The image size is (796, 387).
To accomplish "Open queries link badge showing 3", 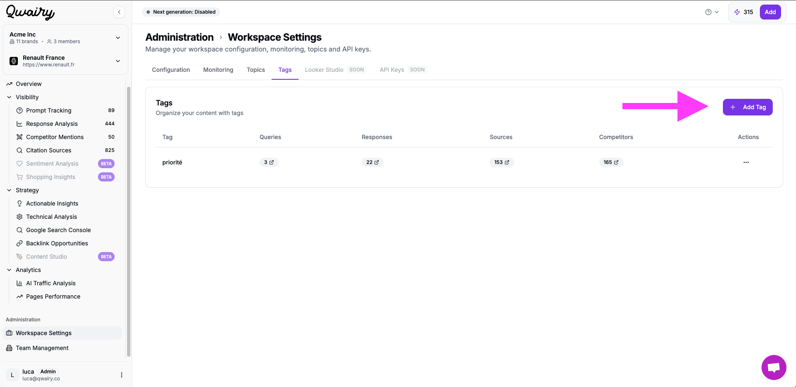I will [x=269, y=162].
